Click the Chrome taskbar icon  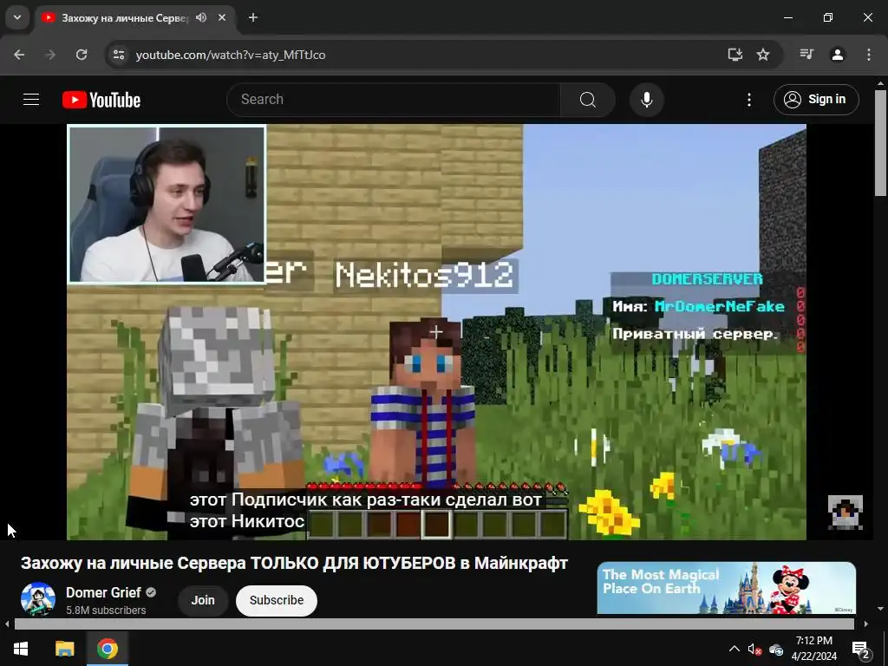(107, 649)
